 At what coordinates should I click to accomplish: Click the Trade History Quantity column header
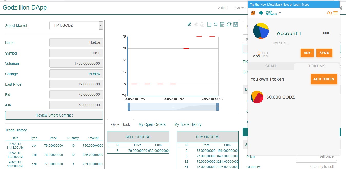[73, 138]
